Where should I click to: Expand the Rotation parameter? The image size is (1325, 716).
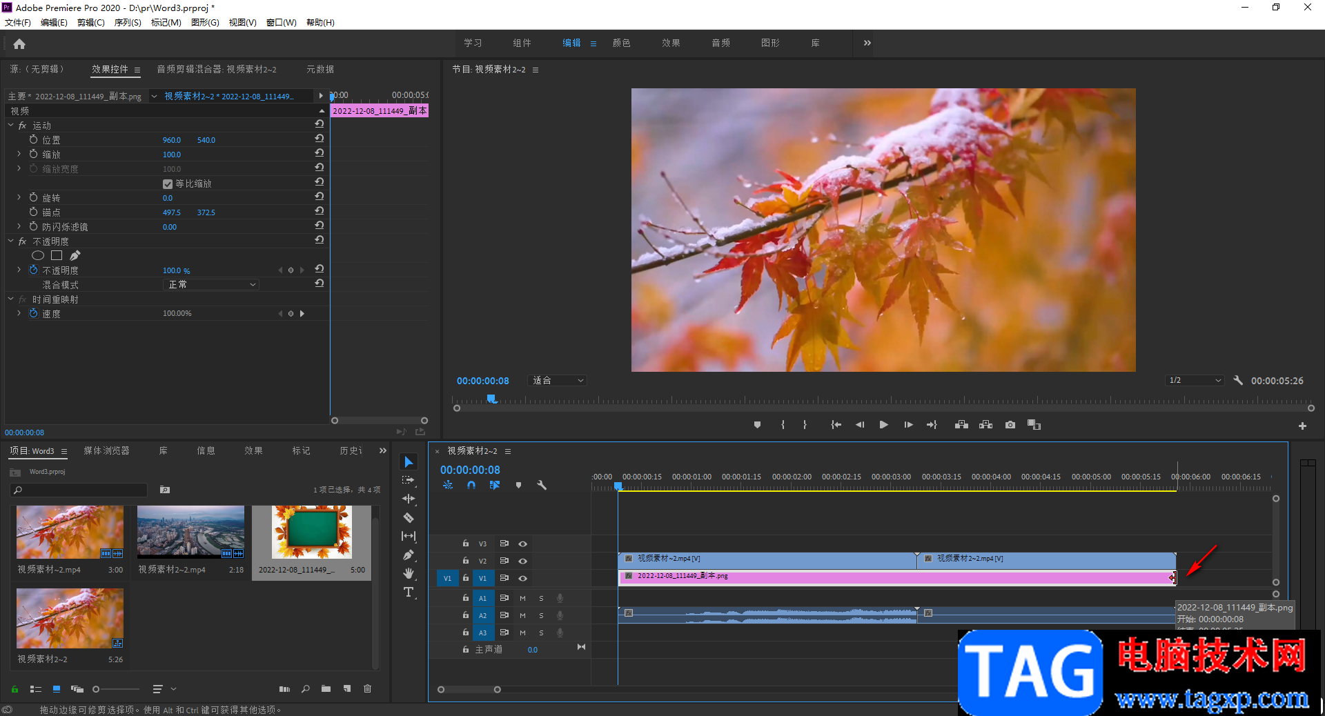point(19,197)
